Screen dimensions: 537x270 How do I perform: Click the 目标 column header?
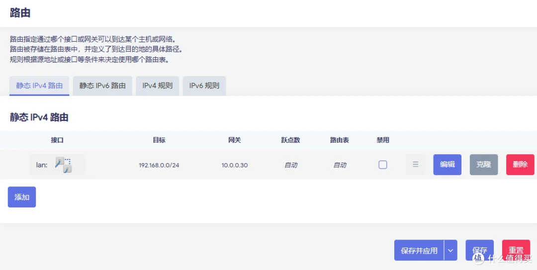pos(159,140)
